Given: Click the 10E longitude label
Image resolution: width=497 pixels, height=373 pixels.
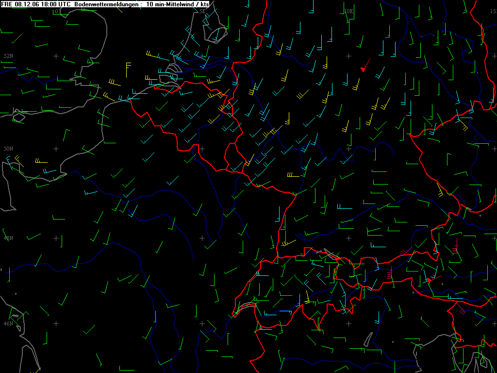Looking at the screenshot, I should [348, 11].
